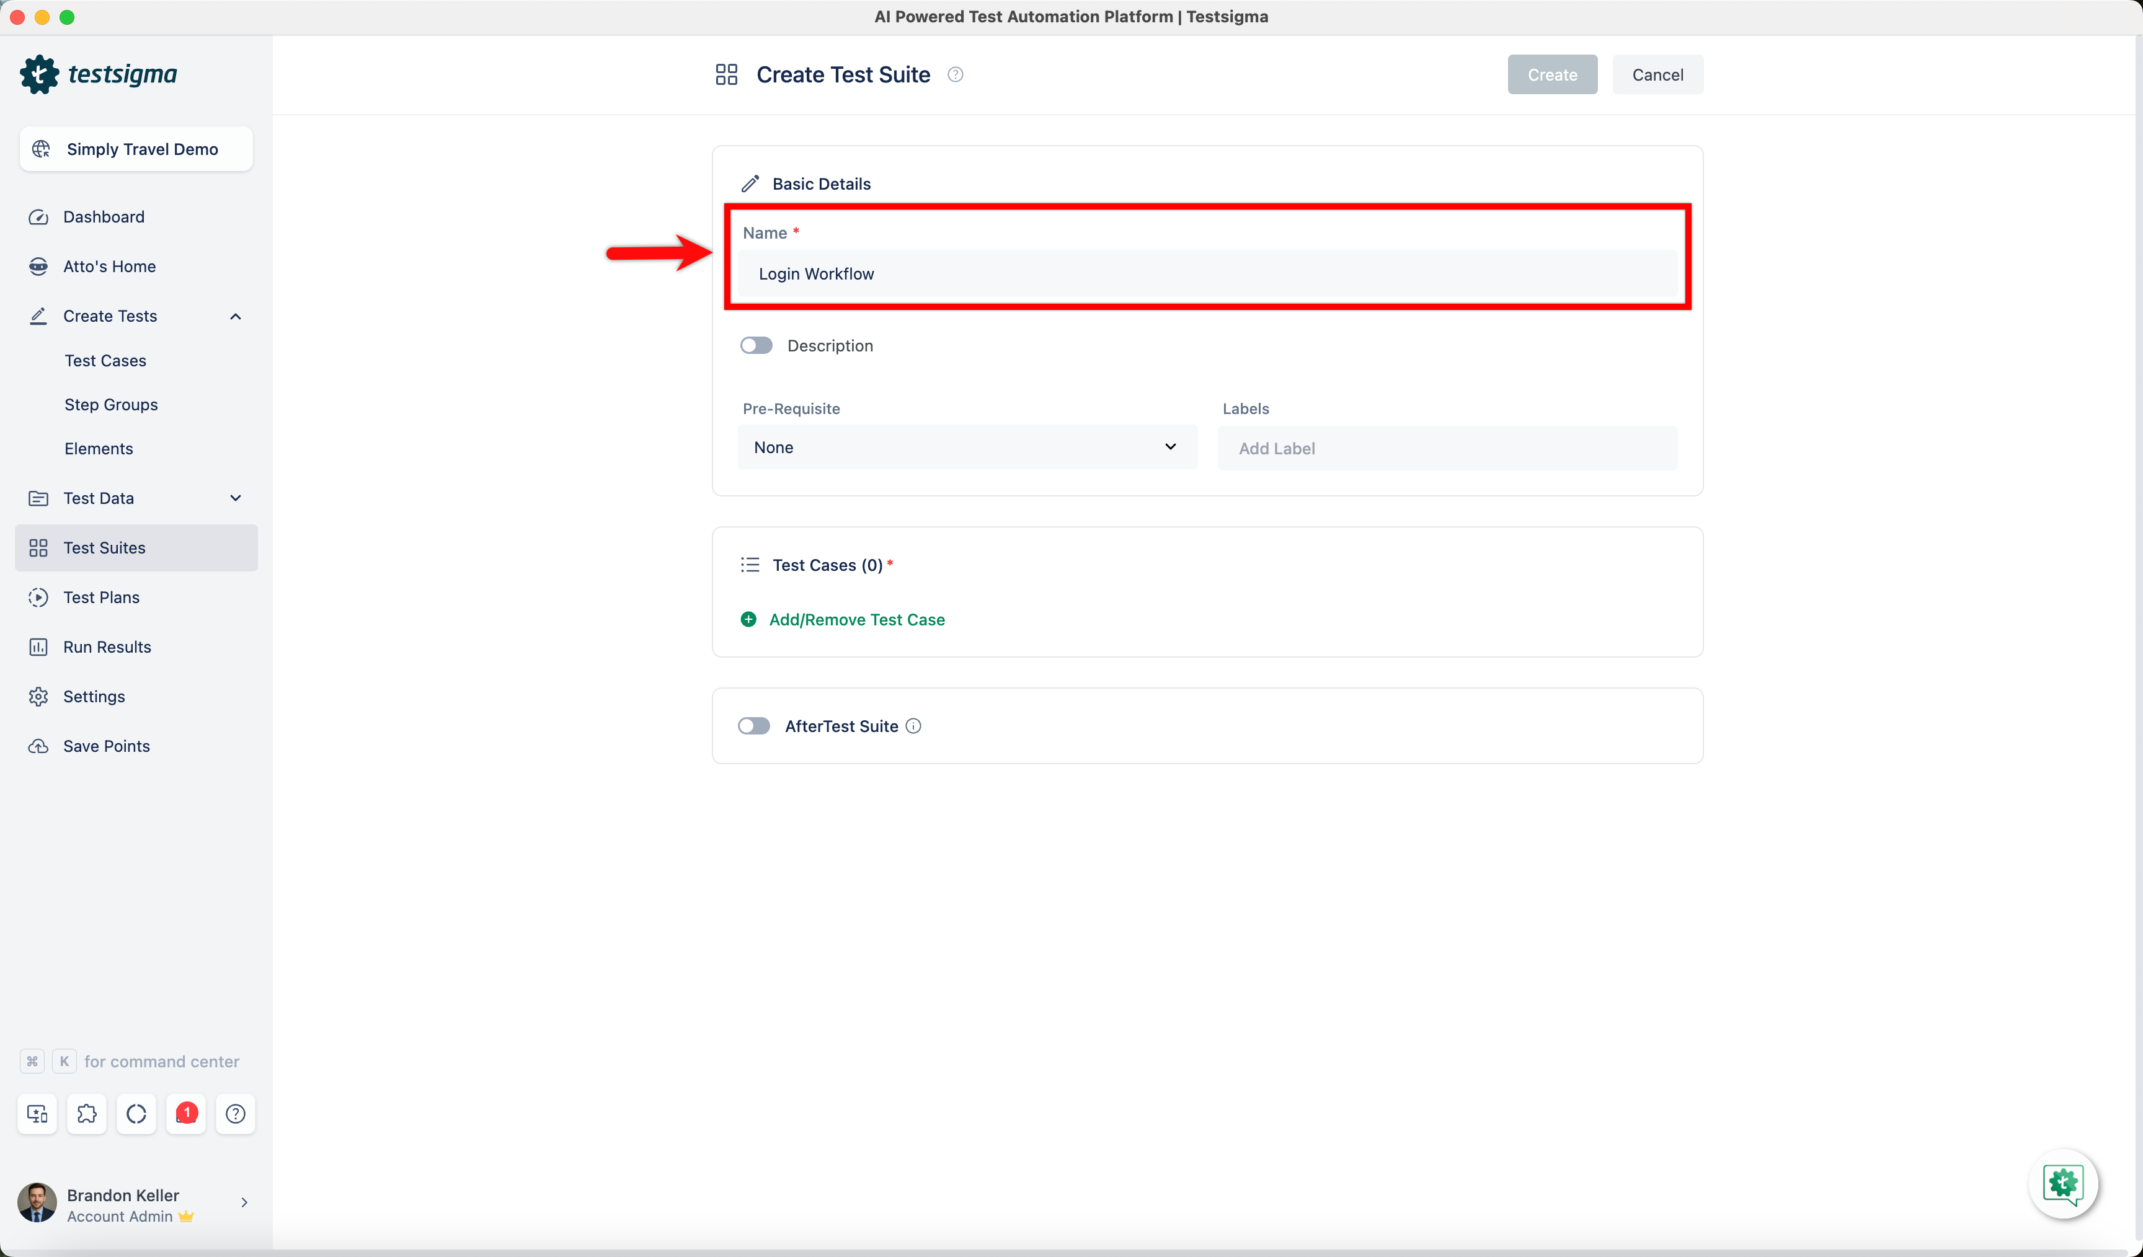Click the help icon beside Create Test Suite

coord(955,75)
